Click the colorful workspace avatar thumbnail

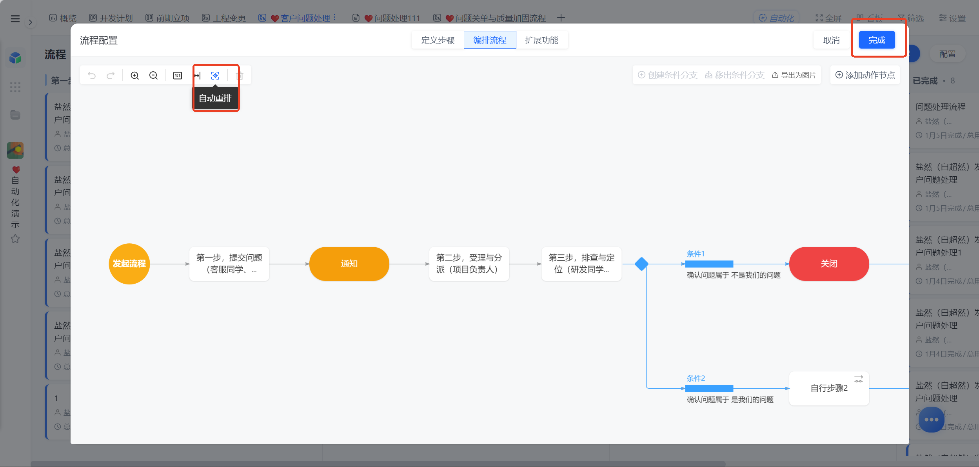click(15, 150)
